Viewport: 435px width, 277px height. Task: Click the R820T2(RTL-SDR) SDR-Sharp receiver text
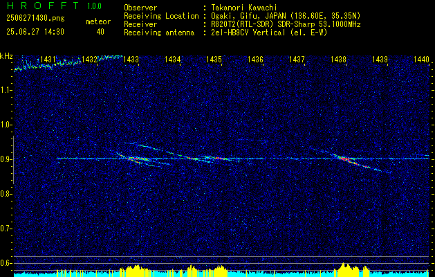pyautogui.click(x=286, y=25)
